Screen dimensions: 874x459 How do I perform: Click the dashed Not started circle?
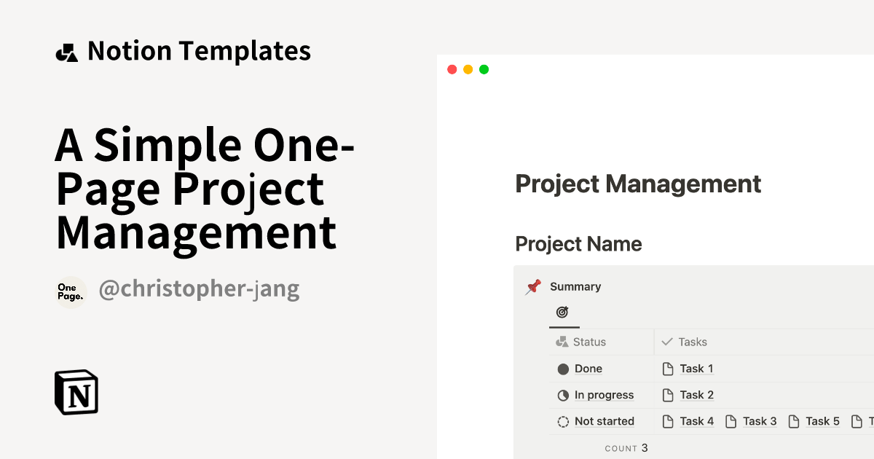pyautogui.click(x=562, y=421)
